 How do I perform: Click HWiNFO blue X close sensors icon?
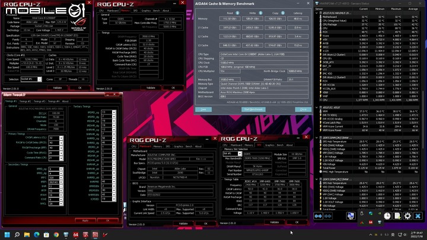pyautogui.click(x=418, y=216)
